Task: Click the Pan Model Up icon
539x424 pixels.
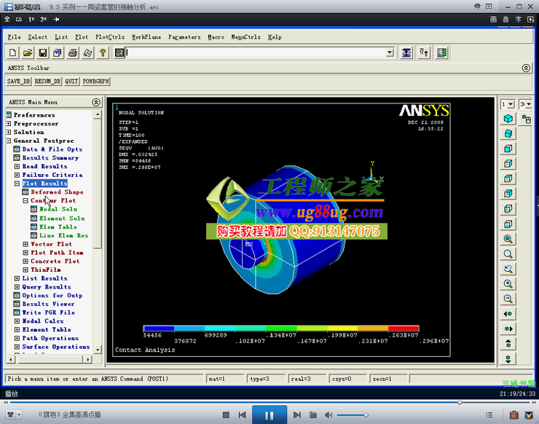Action: pyautogui.click(x=508, y=344)
